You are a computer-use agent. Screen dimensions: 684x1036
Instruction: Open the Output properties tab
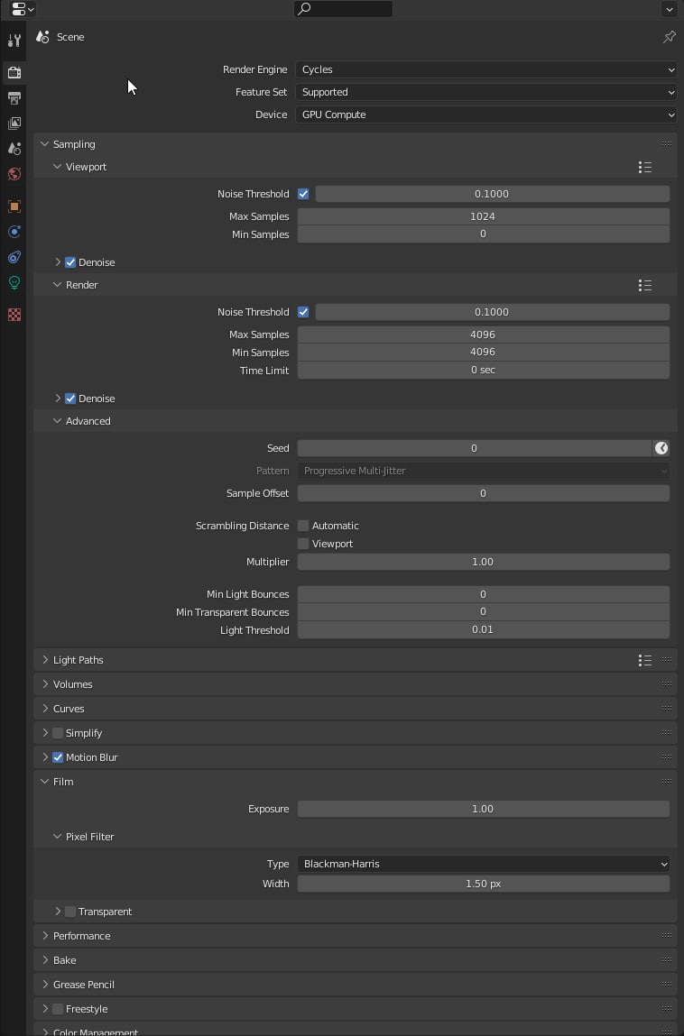pos(14,98)
